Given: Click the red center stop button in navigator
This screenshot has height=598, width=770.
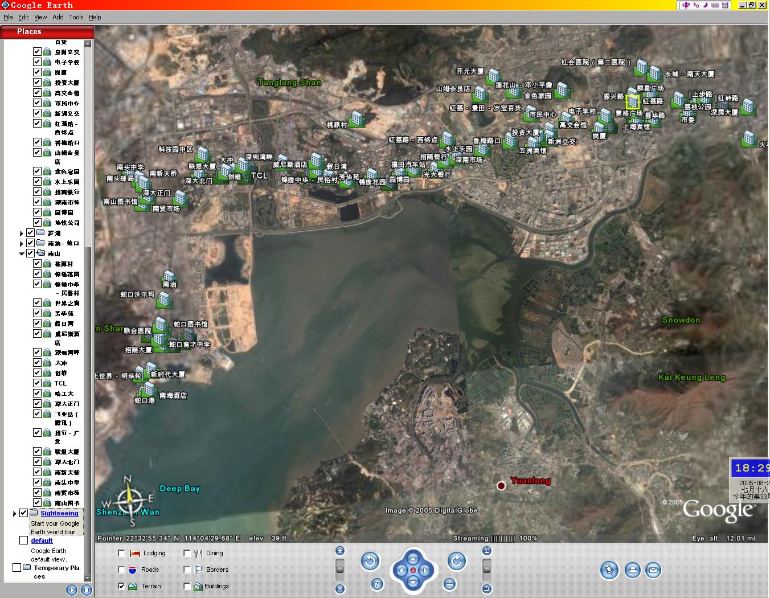Looking at the screenshot, I should point(413,570).
